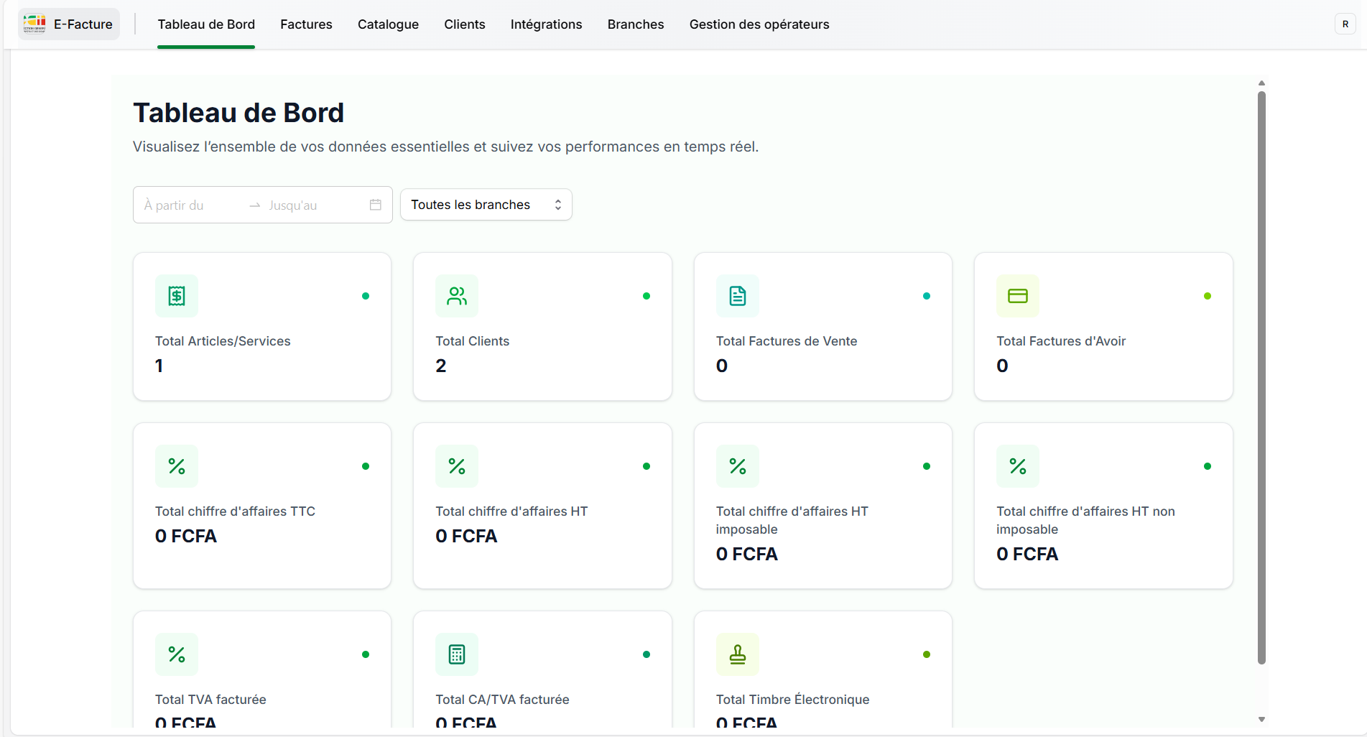Open the Intégrations page
Viewport: 1367px width, 737px height.
[x=546, y=24]
